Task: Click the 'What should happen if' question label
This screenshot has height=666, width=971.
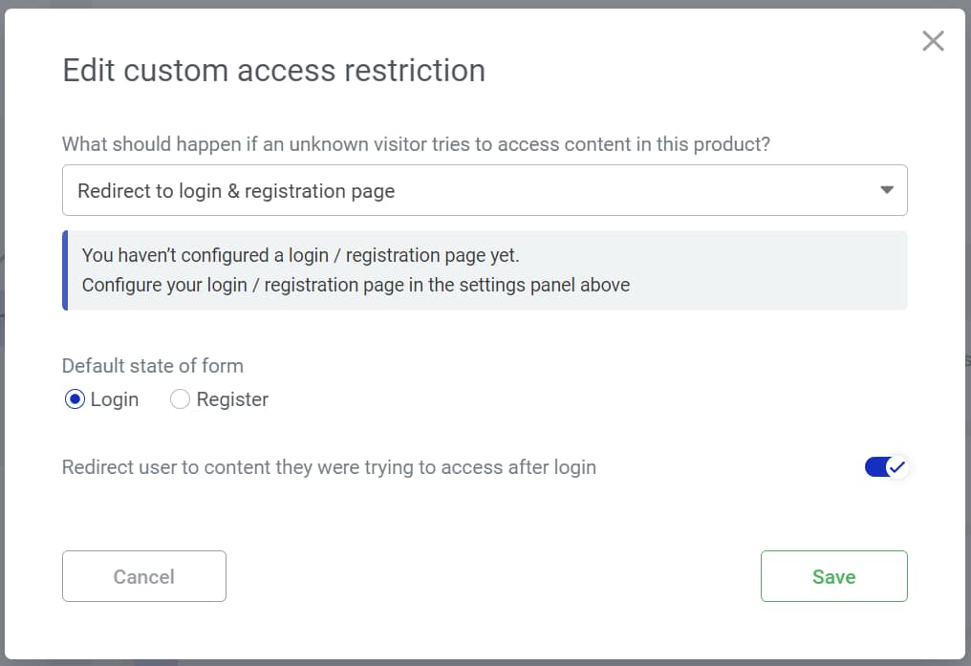Action: pos(416,144)
